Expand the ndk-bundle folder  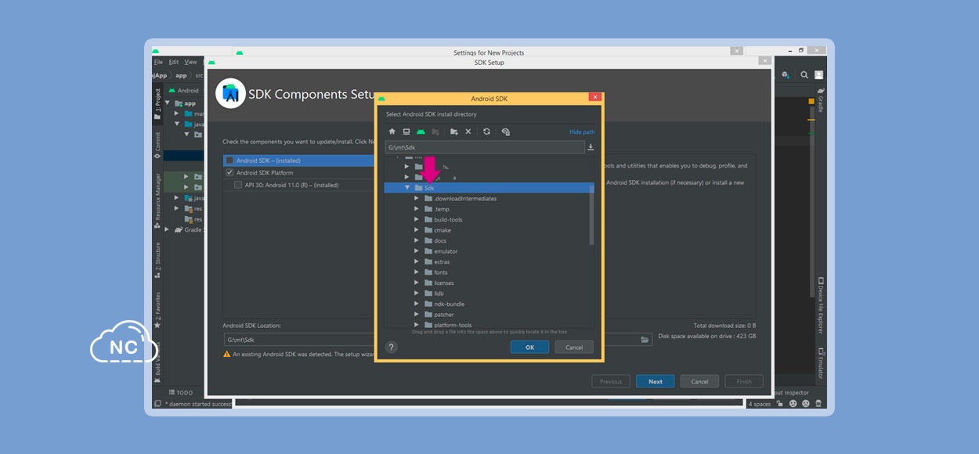click(x=417, y=304)
